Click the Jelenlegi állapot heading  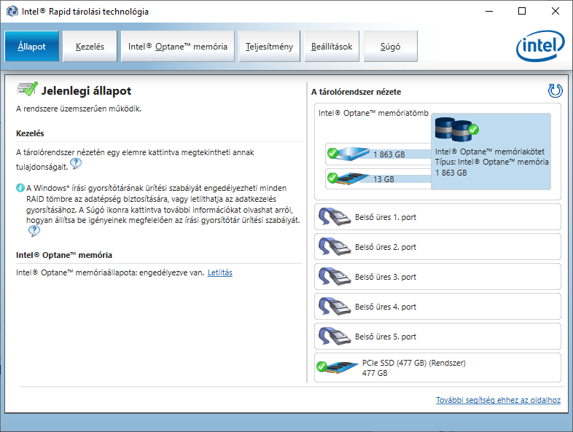pos(86,90)
